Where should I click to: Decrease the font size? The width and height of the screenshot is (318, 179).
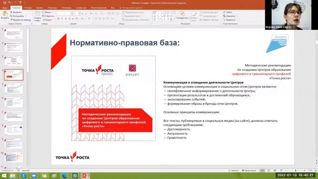click(86, 13)
